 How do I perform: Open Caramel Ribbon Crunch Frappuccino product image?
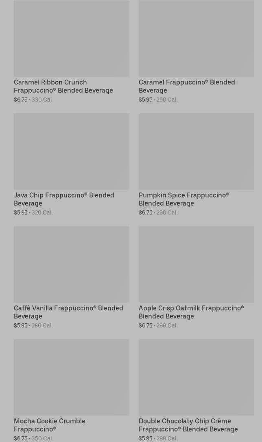pos(71,39)
